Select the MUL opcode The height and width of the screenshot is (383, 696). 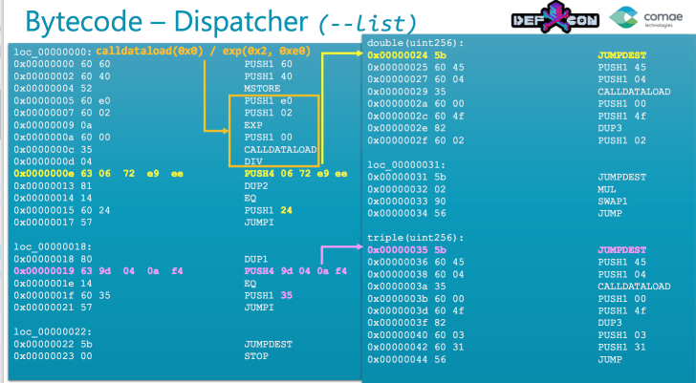click(x=607, y=189)
